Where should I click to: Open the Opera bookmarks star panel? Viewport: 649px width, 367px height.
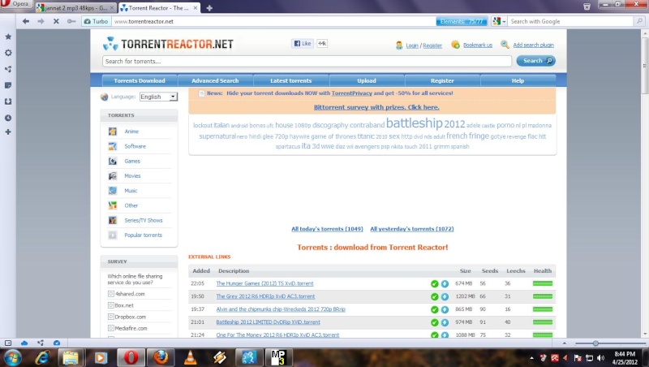coord(8,37)
